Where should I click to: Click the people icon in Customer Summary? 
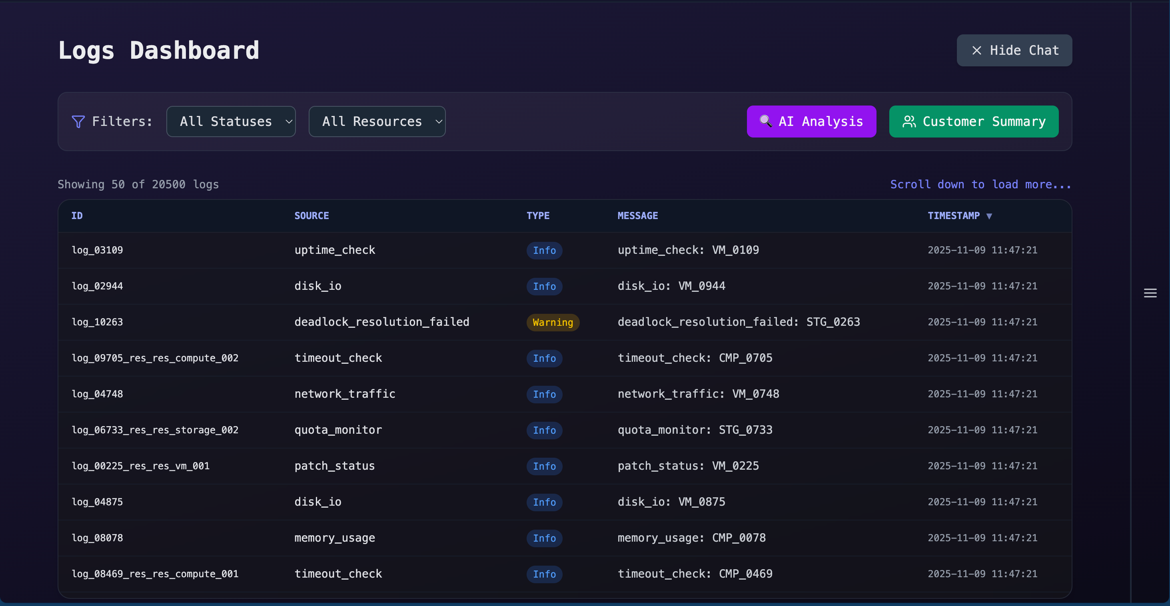(909, 122)
